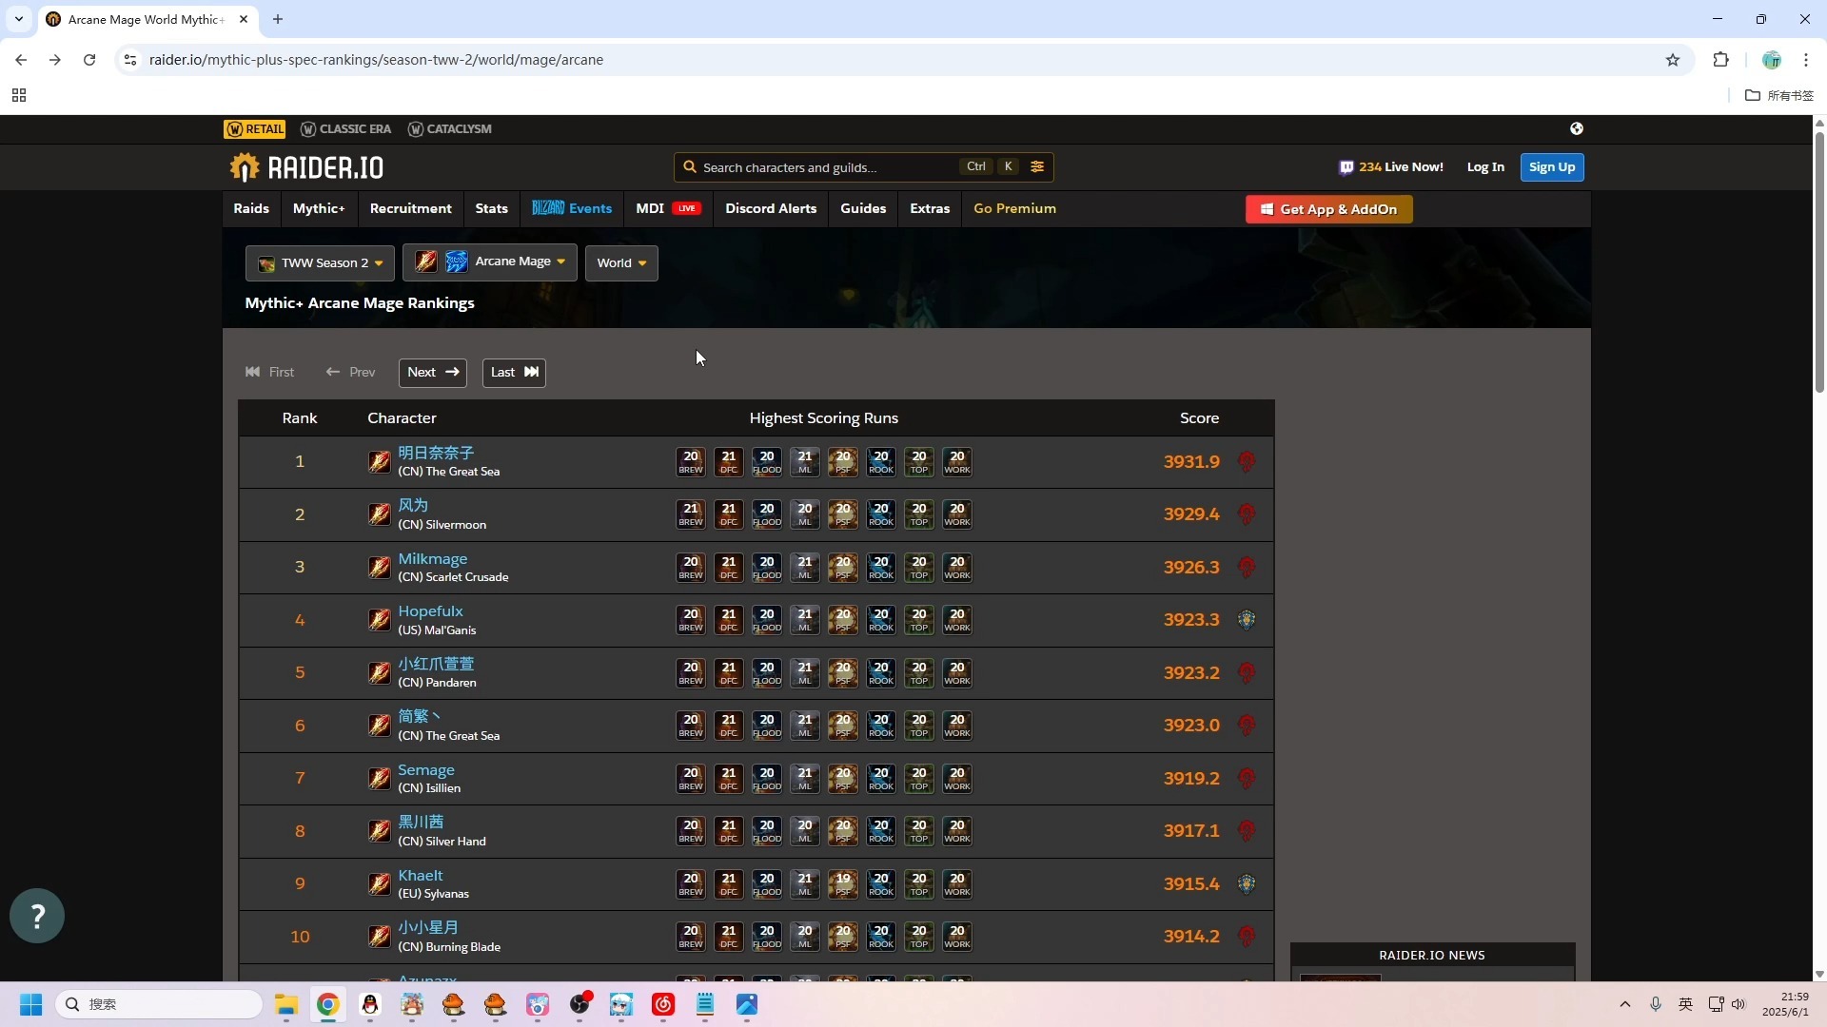The image size is (1827, 1027).
Task: Open search filter options icon
Action: [x=1037, y=166]
